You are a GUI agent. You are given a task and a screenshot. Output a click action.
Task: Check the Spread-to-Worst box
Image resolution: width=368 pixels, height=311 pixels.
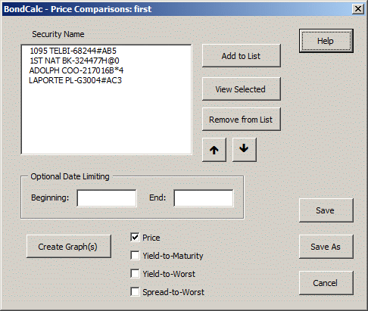coord(135,292)
